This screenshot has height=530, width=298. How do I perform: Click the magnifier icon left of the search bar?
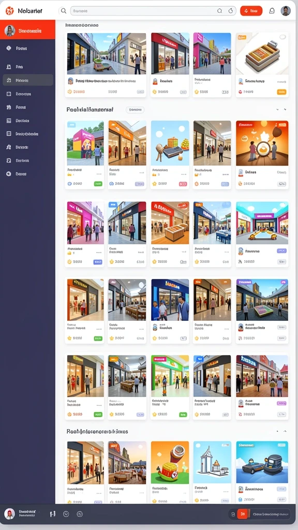tap(63, 11)
